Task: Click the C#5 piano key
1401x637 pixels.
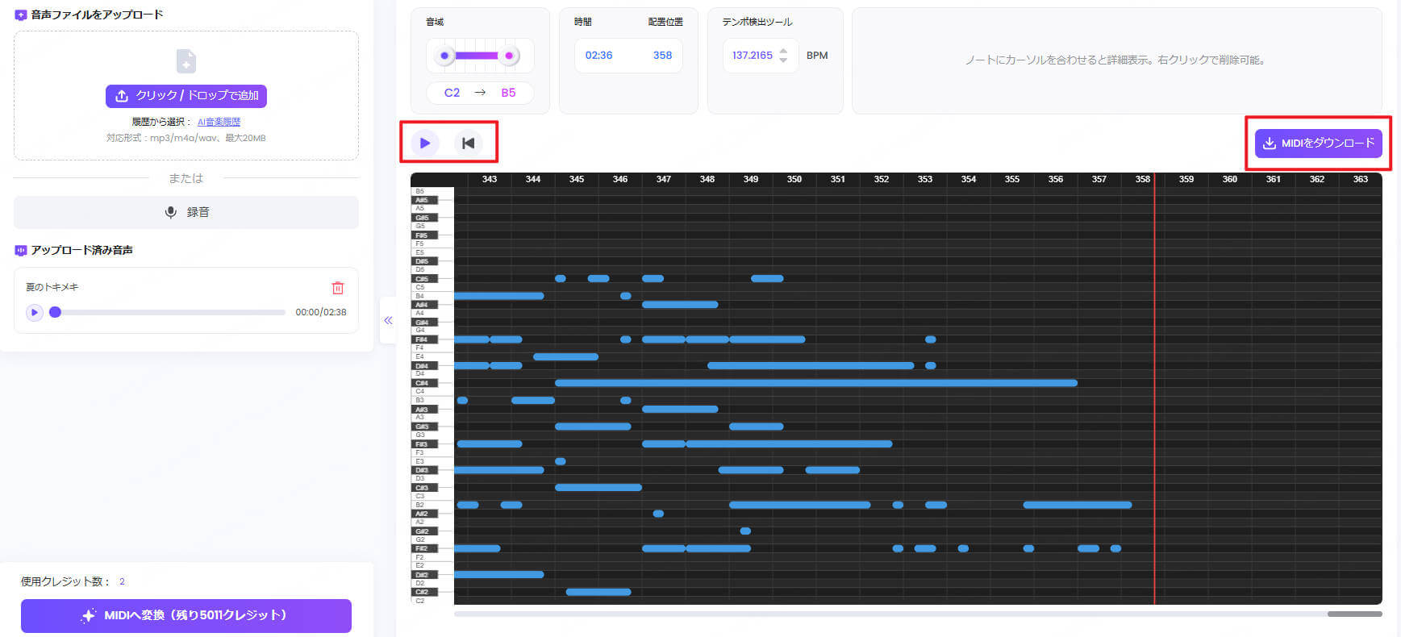Action: 424,279
